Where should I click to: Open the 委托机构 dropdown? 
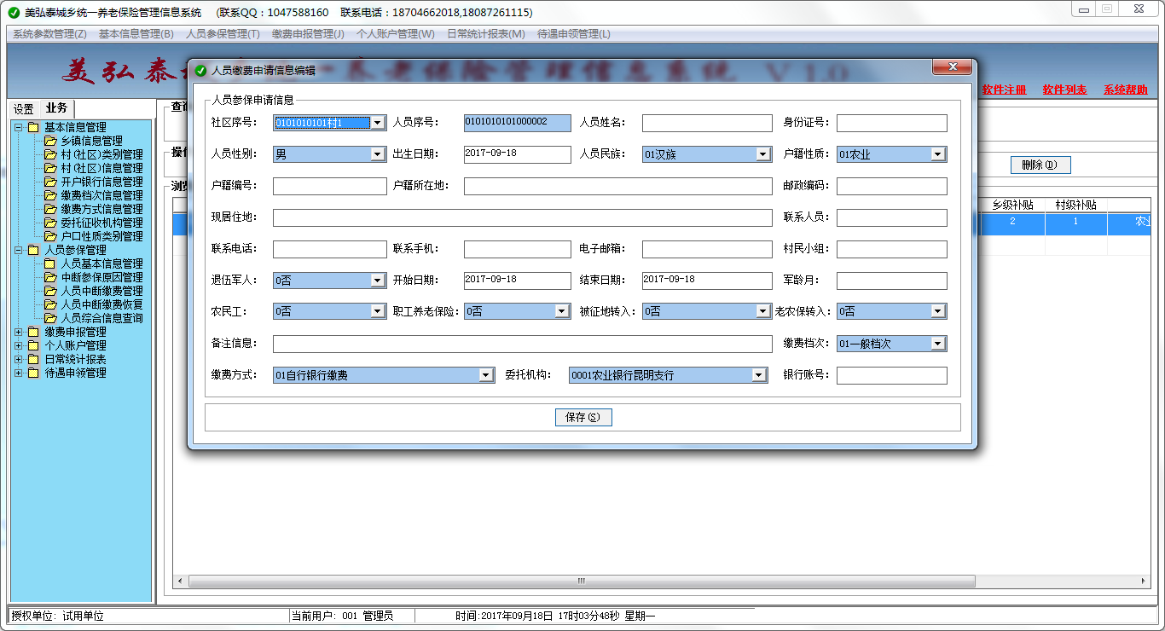(x=759, y=375)
